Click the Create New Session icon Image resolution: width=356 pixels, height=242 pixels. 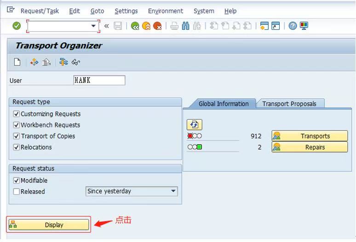point(264,26)
